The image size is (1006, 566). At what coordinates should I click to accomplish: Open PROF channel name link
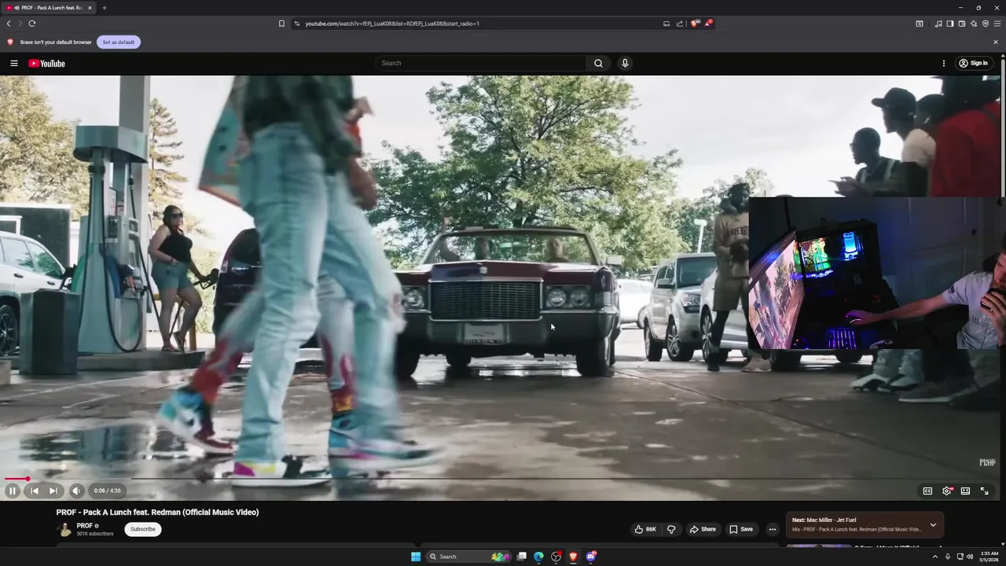(x=85, y=525)
